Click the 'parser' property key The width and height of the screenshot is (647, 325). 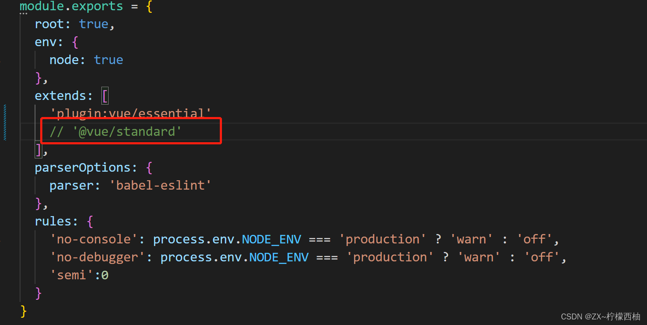tap(71, 185)
